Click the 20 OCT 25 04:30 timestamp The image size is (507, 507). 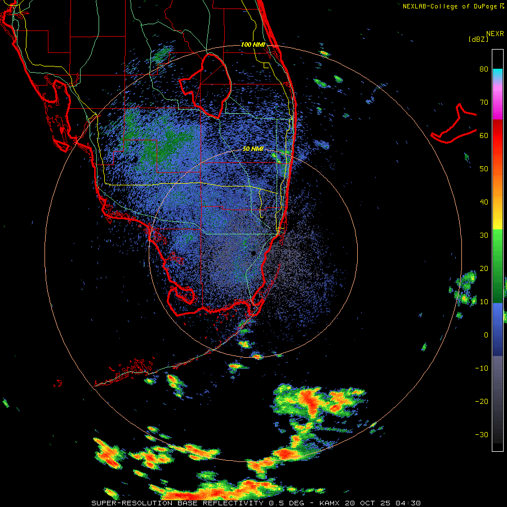pyautogui.click(x=383, y=503)
